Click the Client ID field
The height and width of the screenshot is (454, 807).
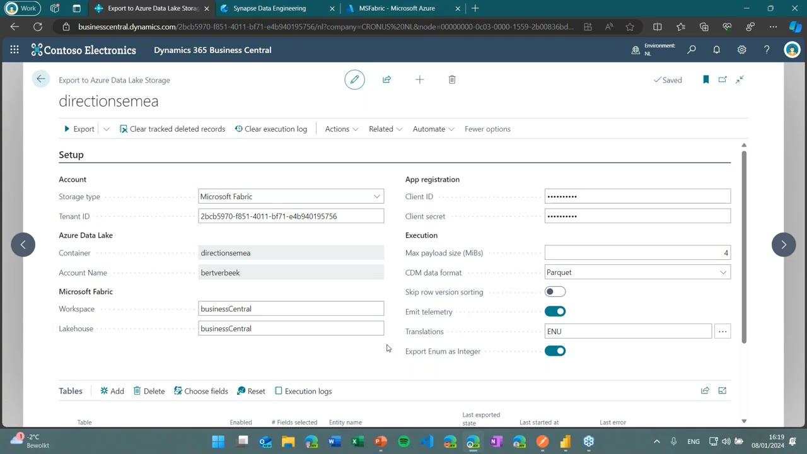(637, 197)
